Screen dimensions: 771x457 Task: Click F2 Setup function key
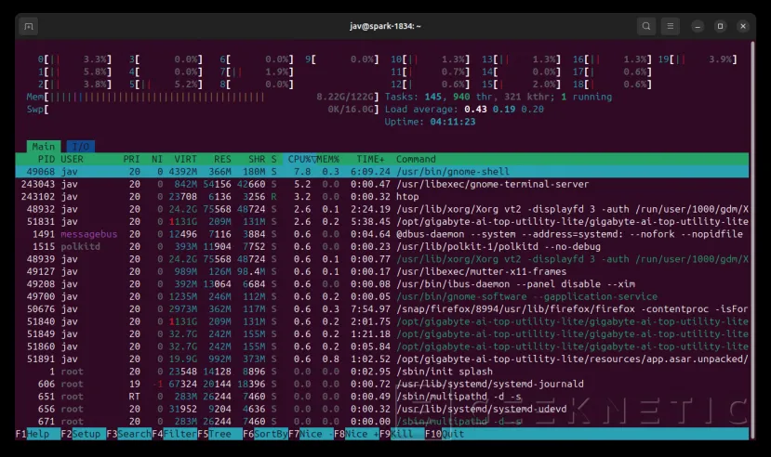coord(83,434)
